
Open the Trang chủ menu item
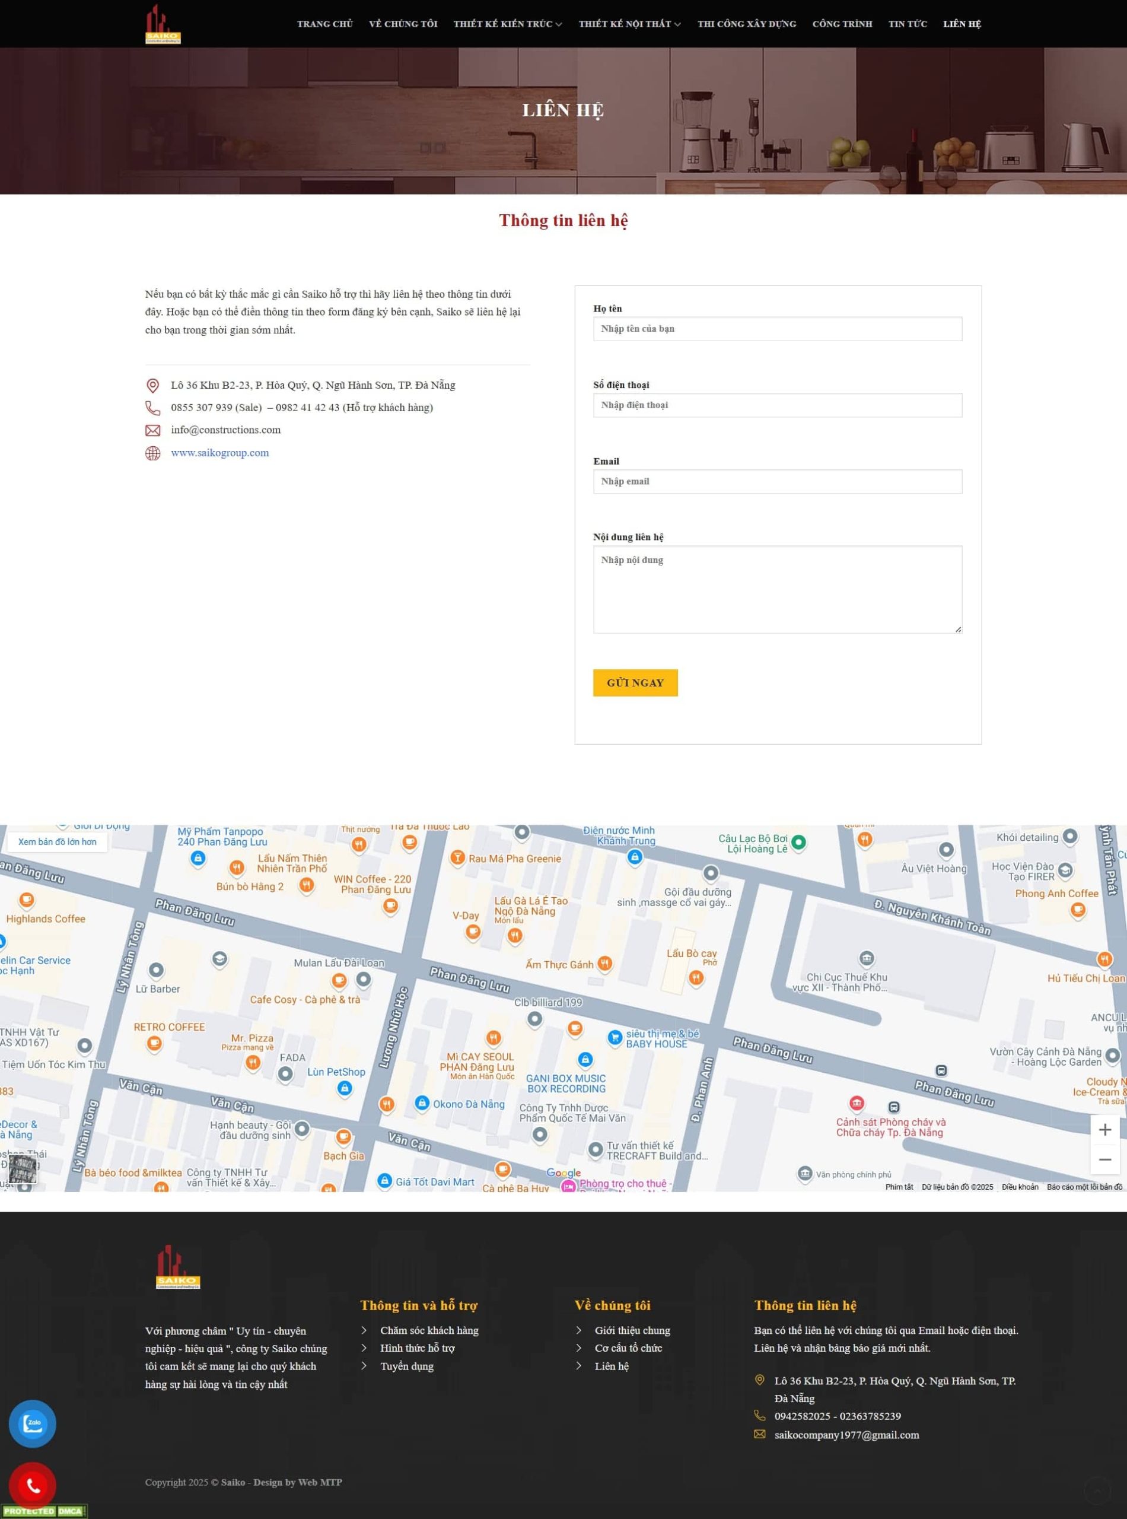[324, 24]
